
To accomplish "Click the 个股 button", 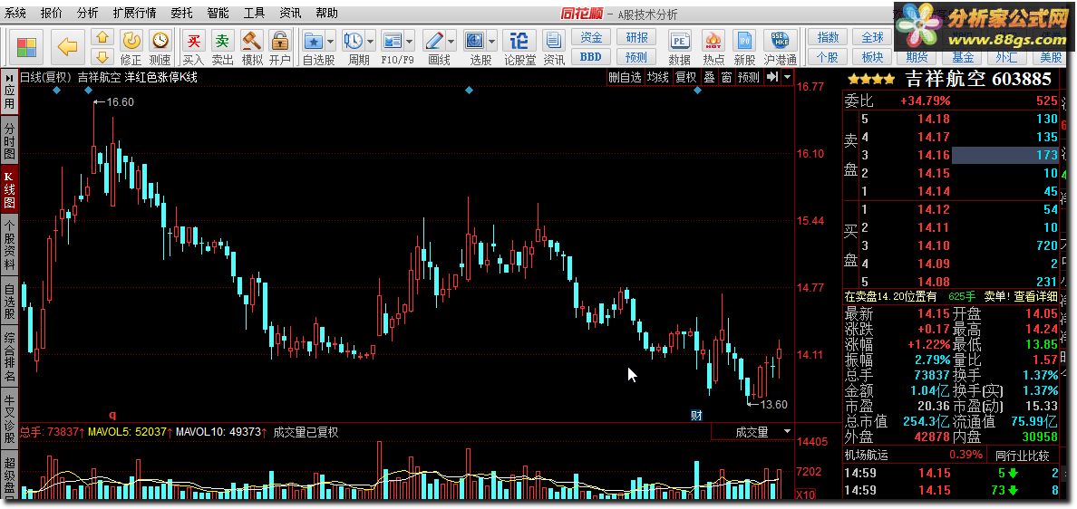I will pyautogui.click(x=828, y=57).
